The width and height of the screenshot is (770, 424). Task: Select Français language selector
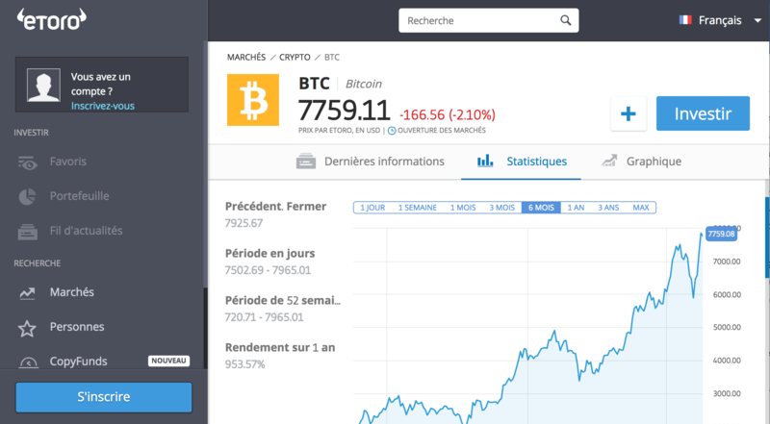point(720,20)
